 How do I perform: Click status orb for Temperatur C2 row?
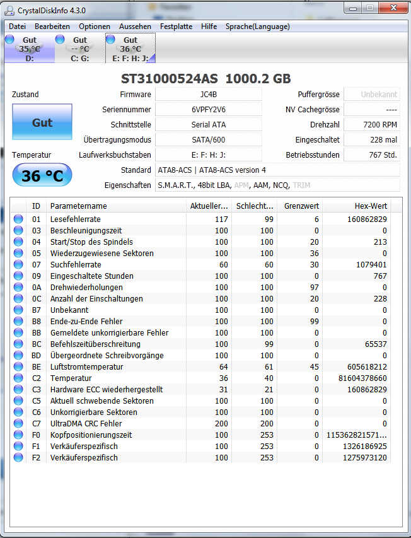18,377
